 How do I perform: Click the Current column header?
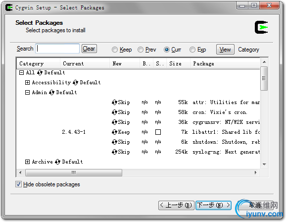click(x=85, y=63)
